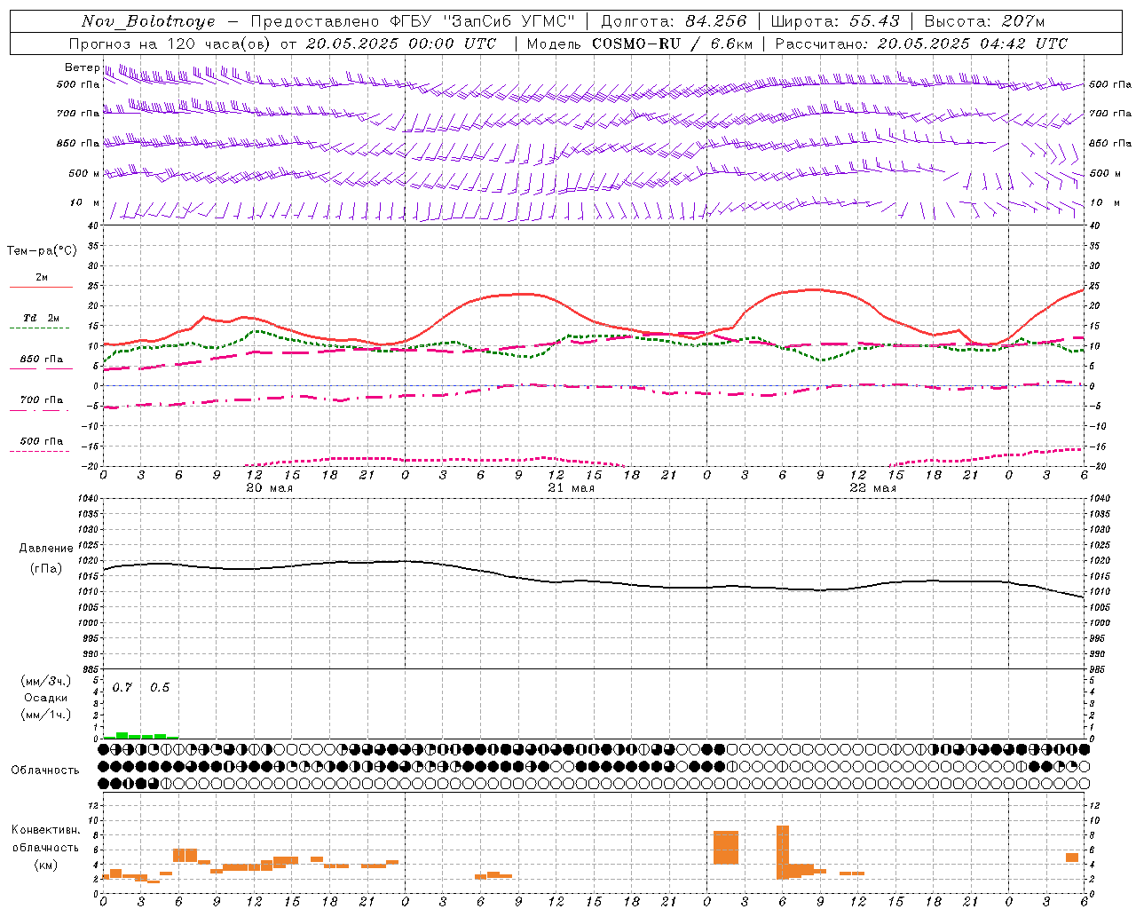
Task: Click the Тем-ра(°C) axis label
Action: coord(42,251)
